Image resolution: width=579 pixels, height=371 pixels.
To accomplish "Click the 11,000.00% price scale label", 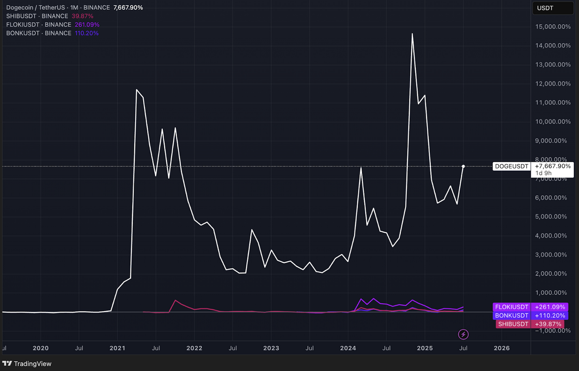I will 553,103.
